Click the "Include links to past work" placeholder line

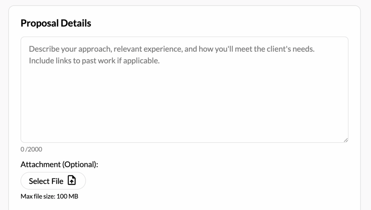point(94,61)
